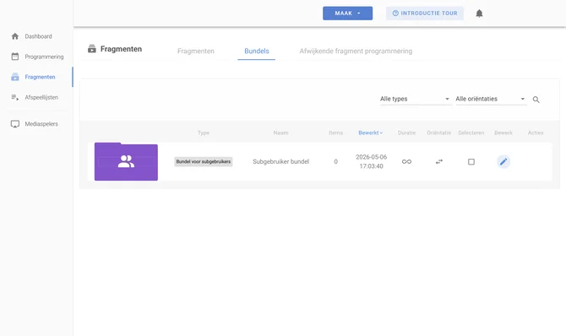The image size is (566, 336).
Task: Click the Bewerk column header
Action: (x=503, y=133)
